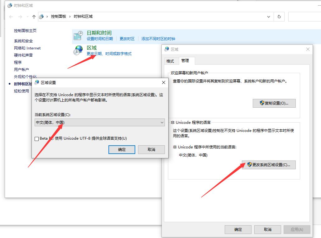Open 更改日期、时间或数字格式 link
This screenshot has height=238, width=321.
[109, 54]
